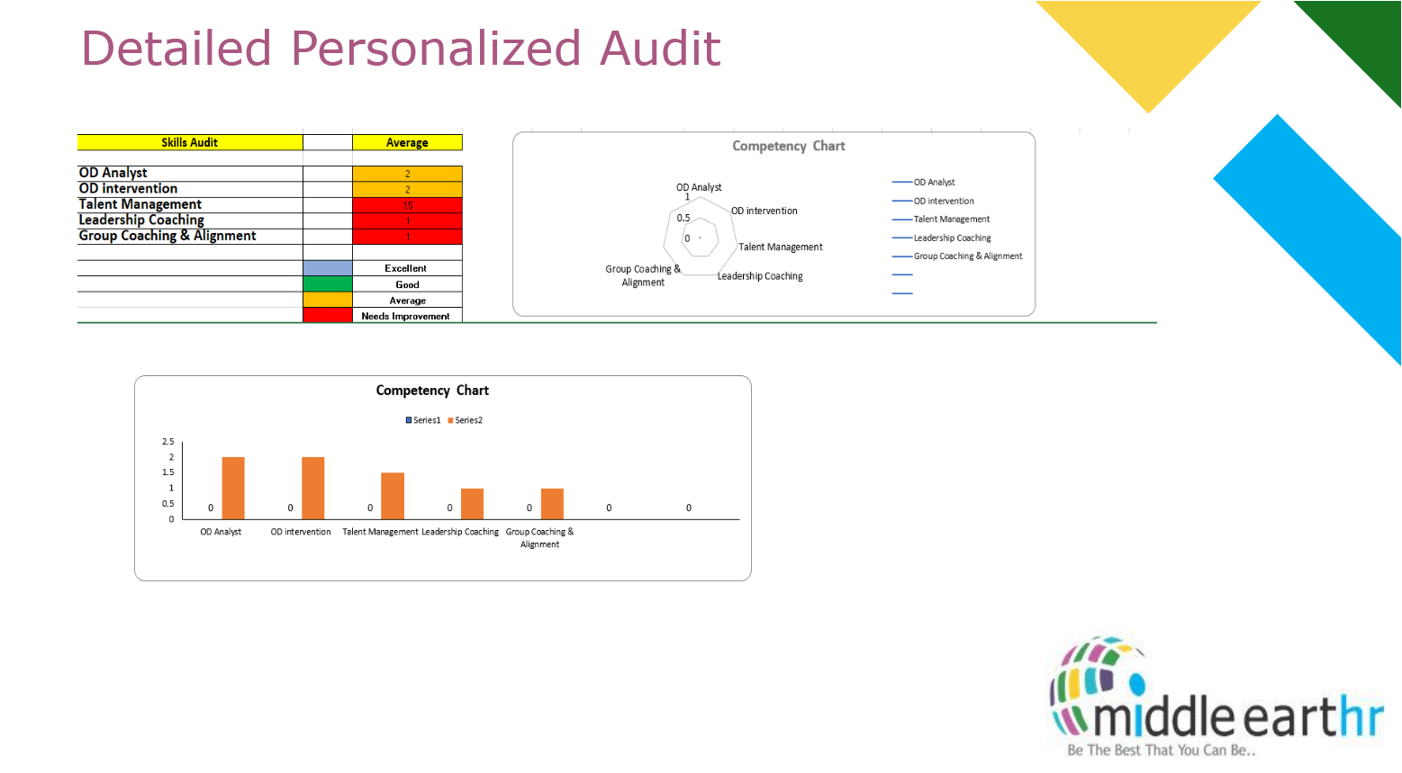
Task: Select the yellow triangle decoration
Action: (x=1147, y=45)
